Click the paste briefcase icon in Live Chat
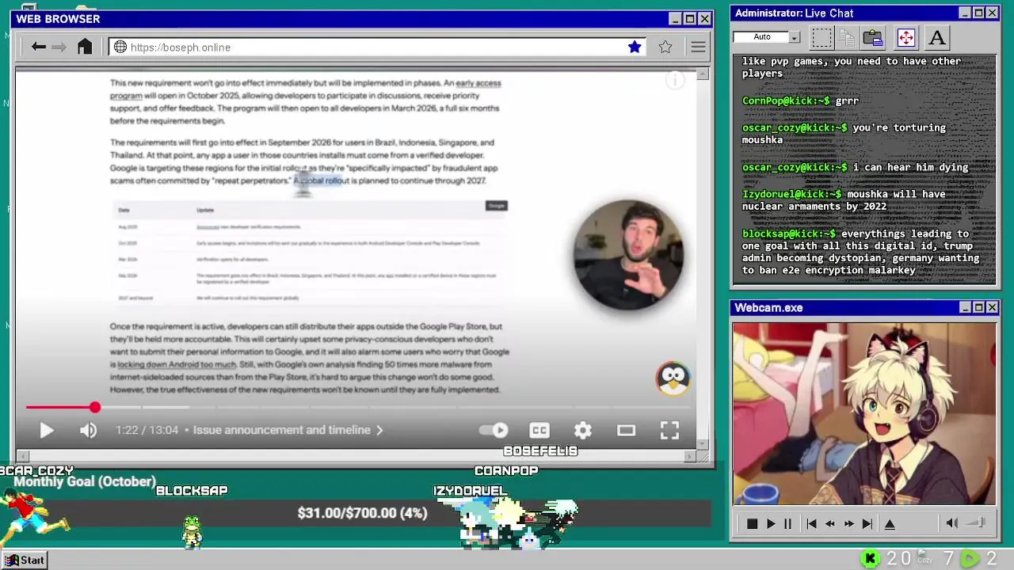Viewport: 1014px width, 570px height. (873, 37)
